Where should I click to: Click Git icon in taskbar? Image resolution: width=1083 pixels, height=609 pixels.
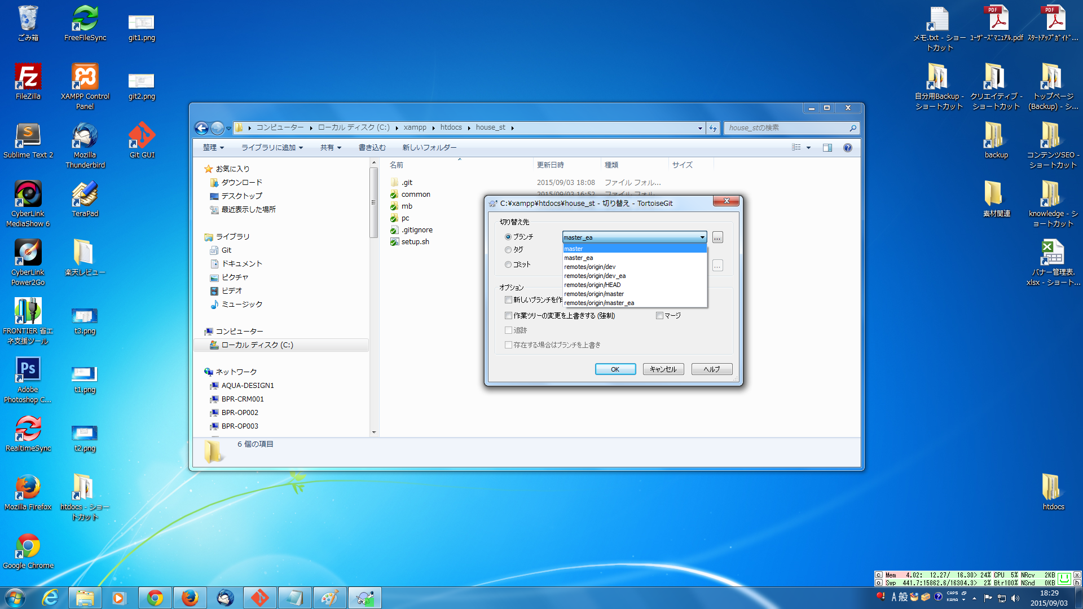click(x=259, y=597)
